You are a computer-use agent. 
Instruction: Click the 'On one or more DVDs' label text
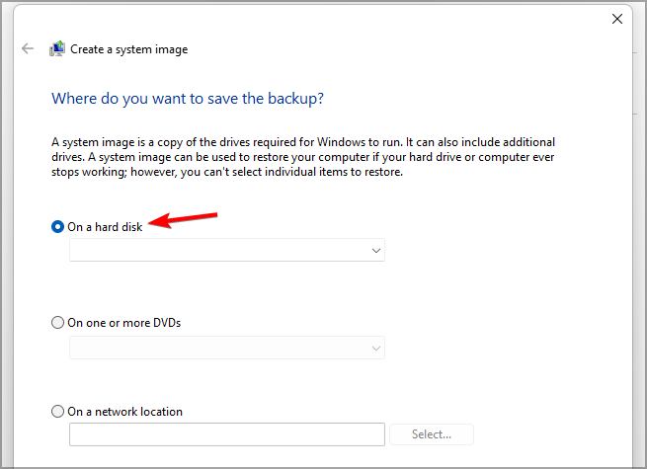(x=123, y=323)
